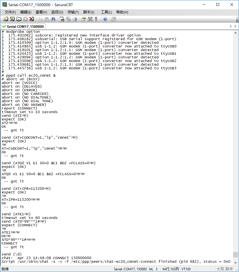
Task: Click the terminal scrollbar down arrow
Action: point(235,263)
